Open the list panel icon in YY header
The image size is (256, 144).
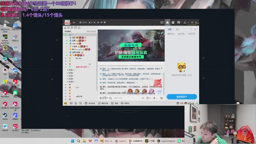pos(173,22)
